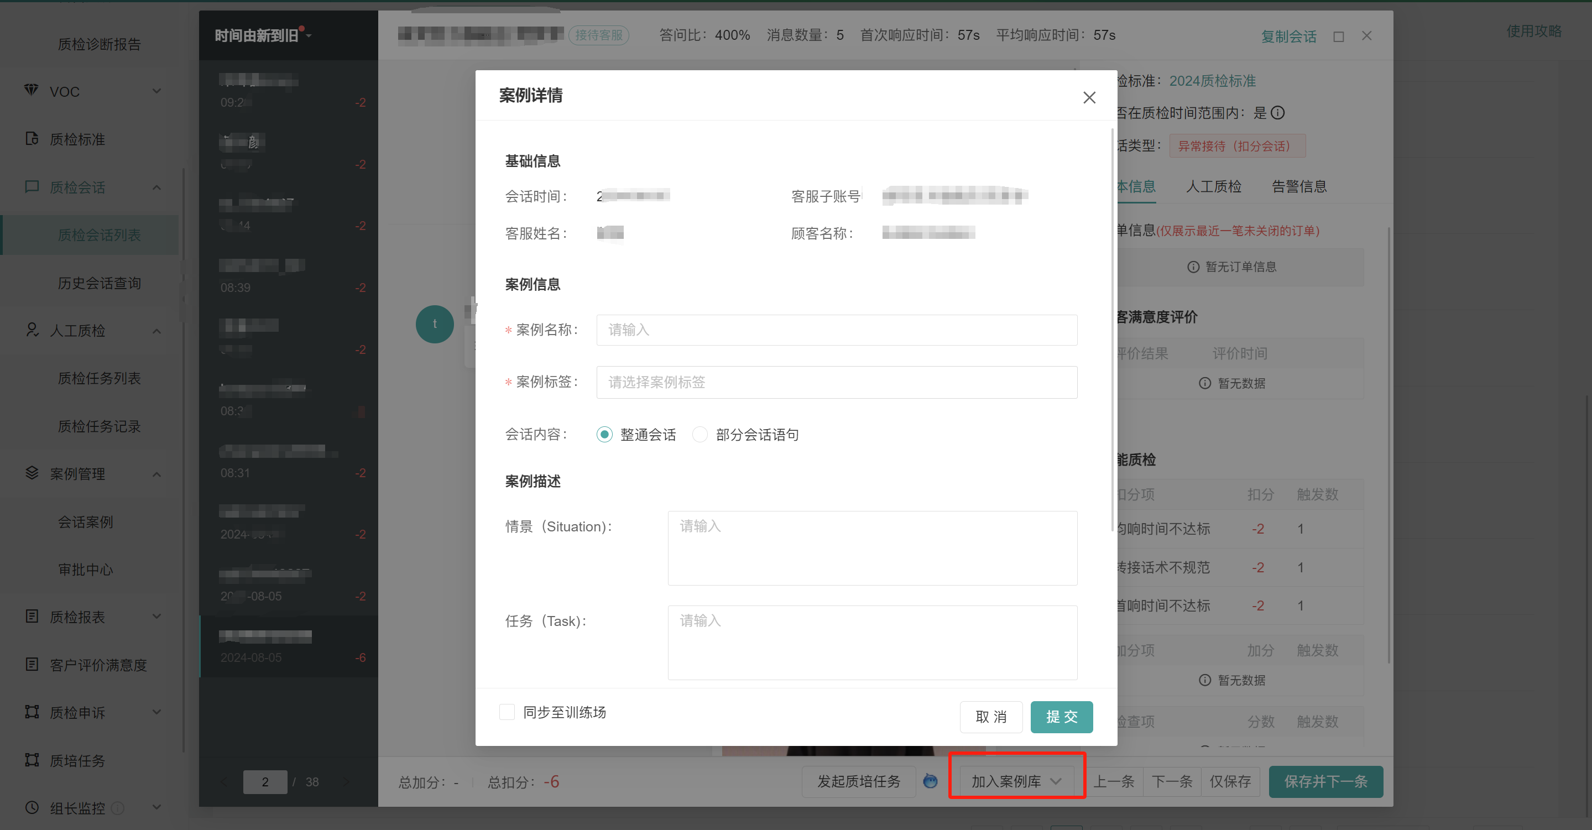Screen dimensions: 1592x830
Task: Click the 人工质检 person icon
Action: [32, 330]
